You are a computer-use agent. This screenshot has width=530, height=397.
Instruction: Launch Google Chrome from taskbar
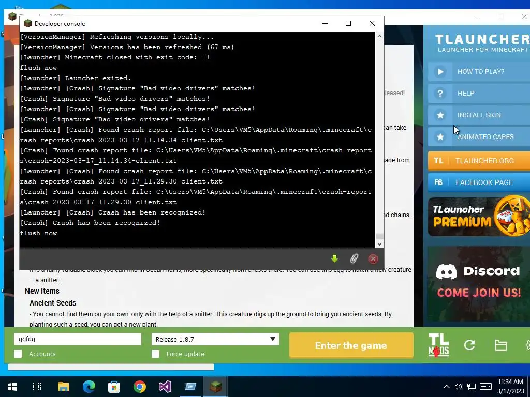coord(140,387)
